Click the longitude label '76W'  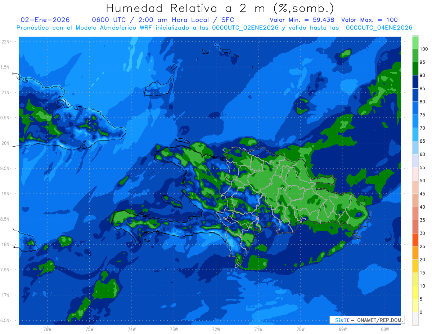pyautogui.click(x=47, y=329)
